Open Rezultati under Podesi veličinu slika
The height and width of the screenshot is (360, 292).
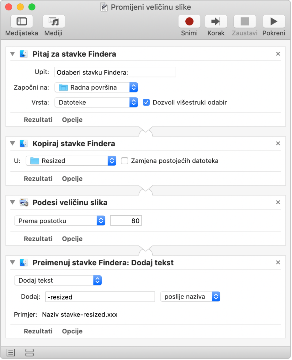coord(38,239)
